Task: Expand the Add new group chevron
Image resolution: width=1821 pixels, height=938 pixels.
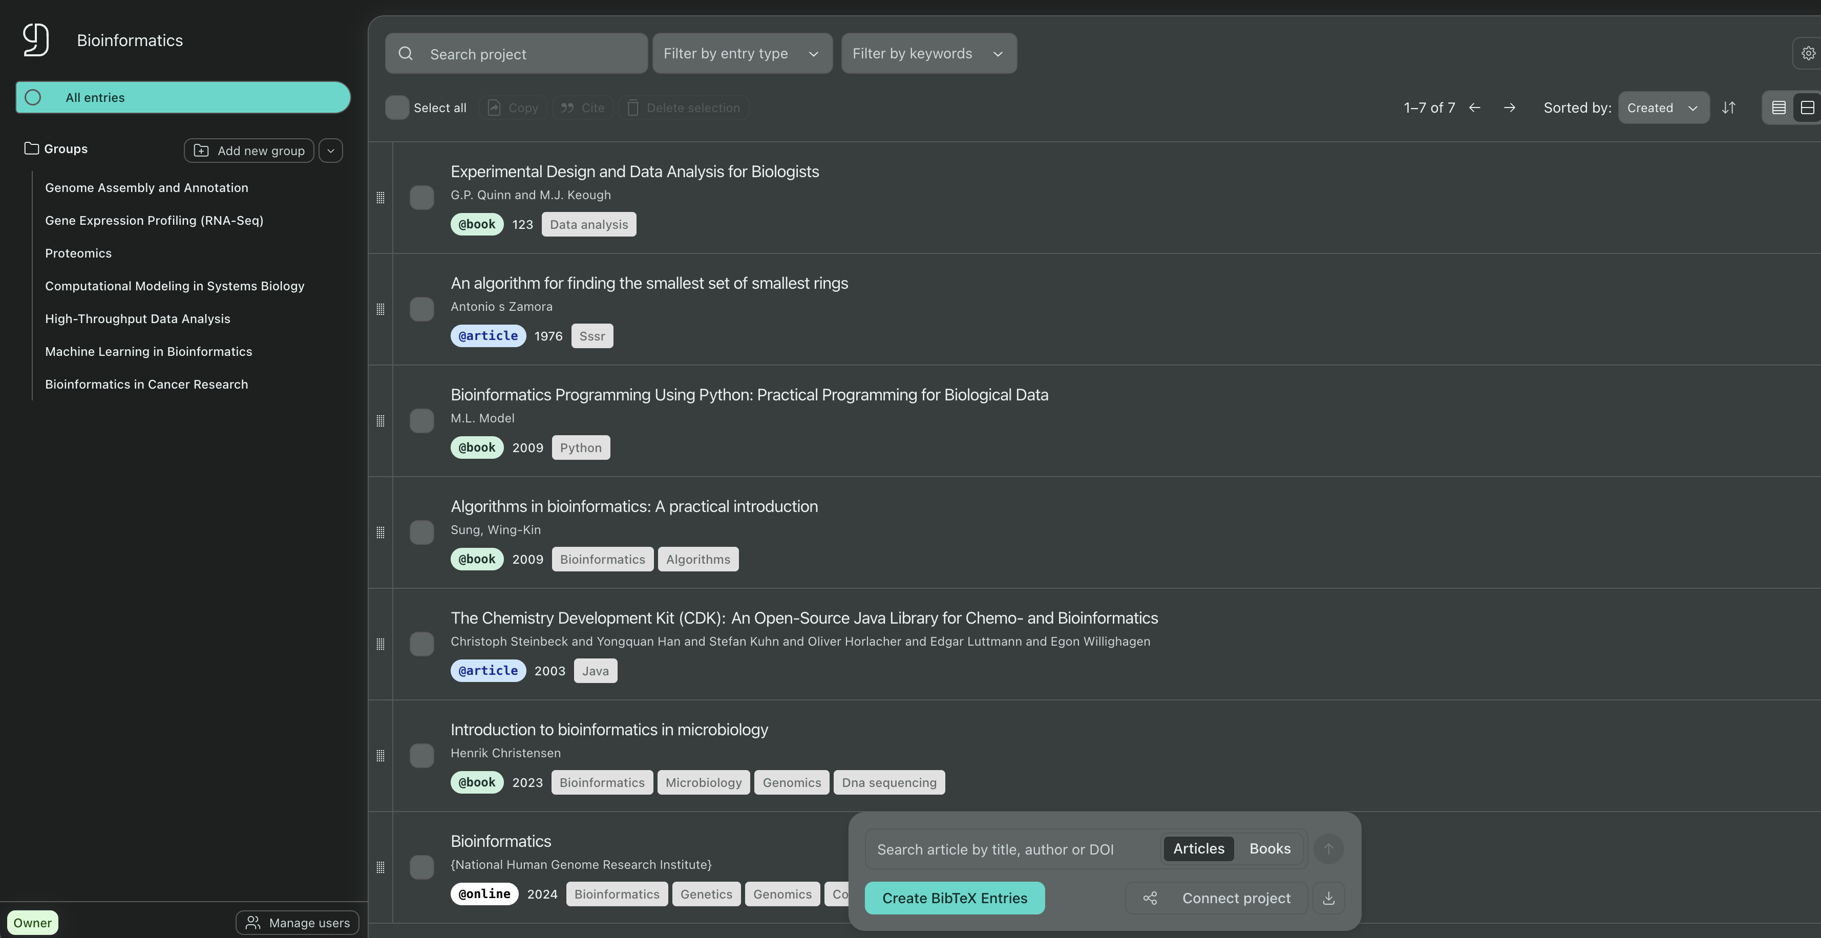Action: point(330,150)
